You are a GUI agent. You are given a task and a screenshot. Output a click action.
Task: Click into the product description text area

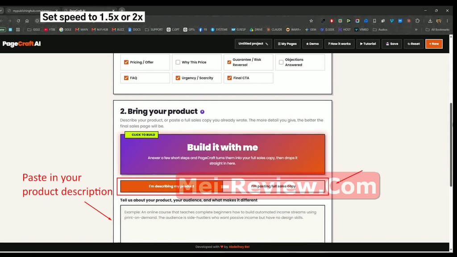click(222, 224)
